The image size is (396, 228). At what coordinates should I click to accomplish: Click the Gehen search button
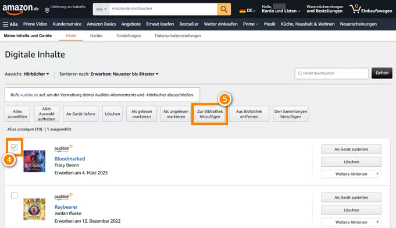point(381,73)
